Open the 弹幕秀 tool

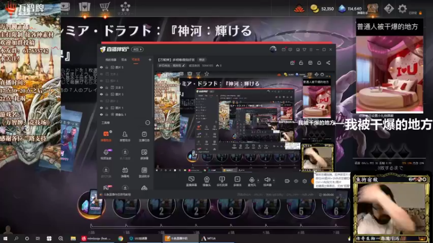[125, 172]
